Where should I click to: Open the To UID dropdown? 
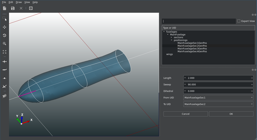tap(218, 104)
